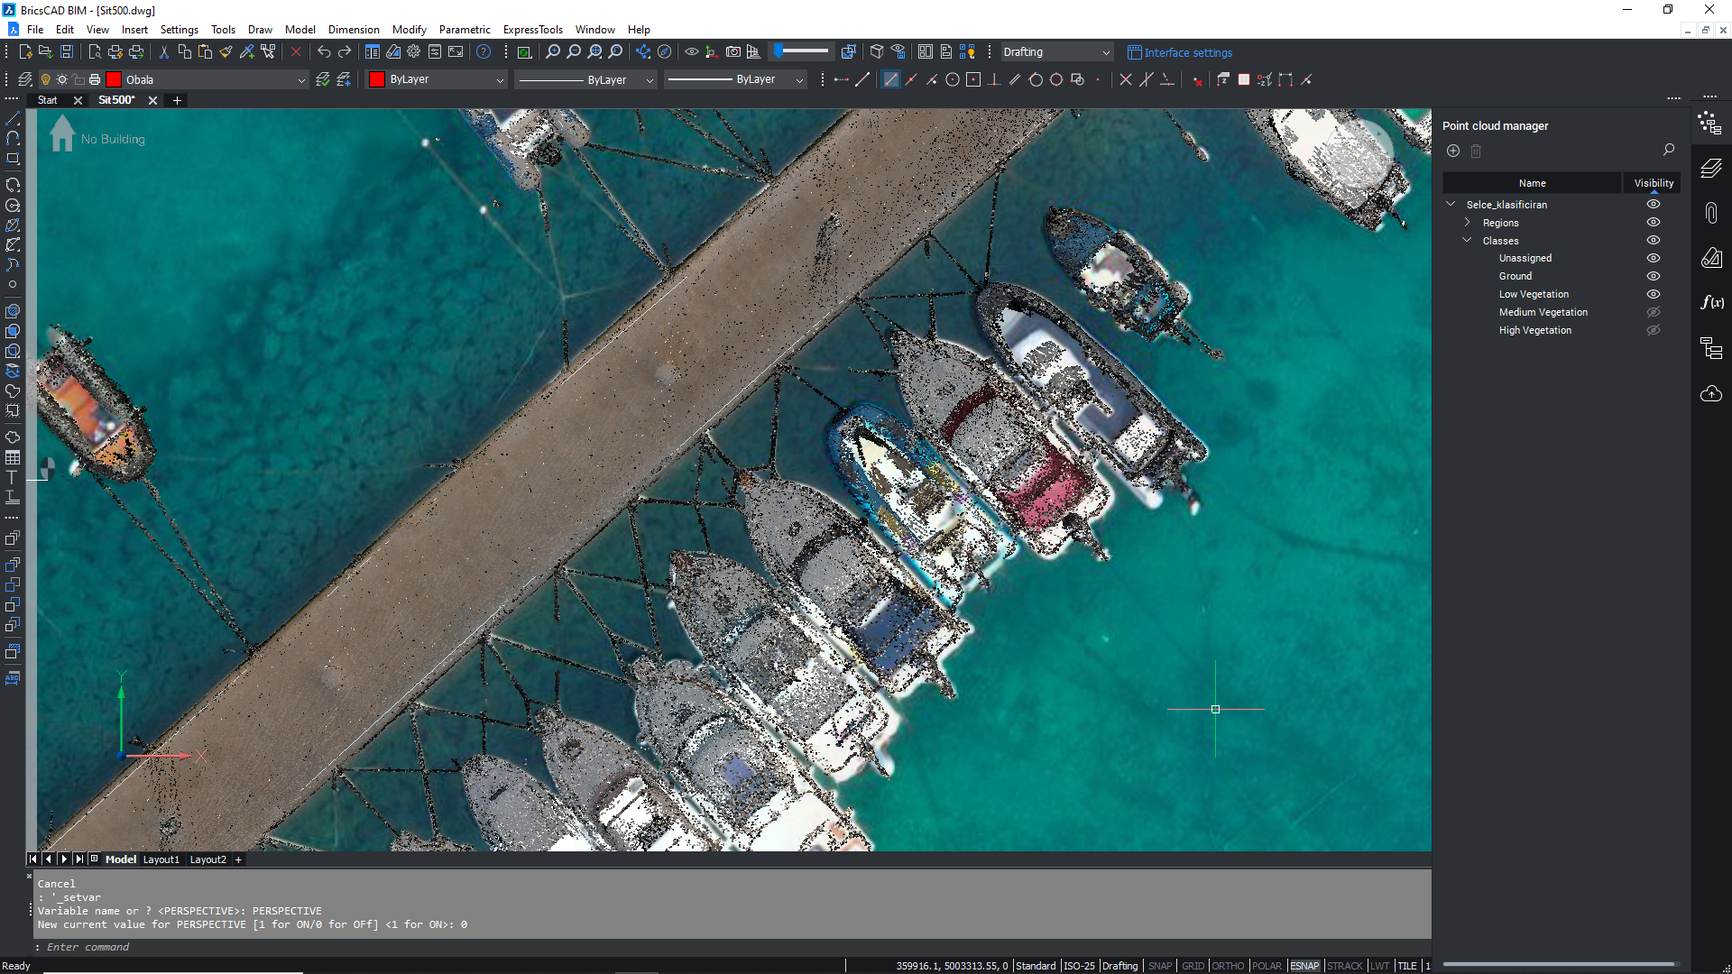Switch to the Layout1 tab
1732x974 pixels.
[x=161, y=859]
